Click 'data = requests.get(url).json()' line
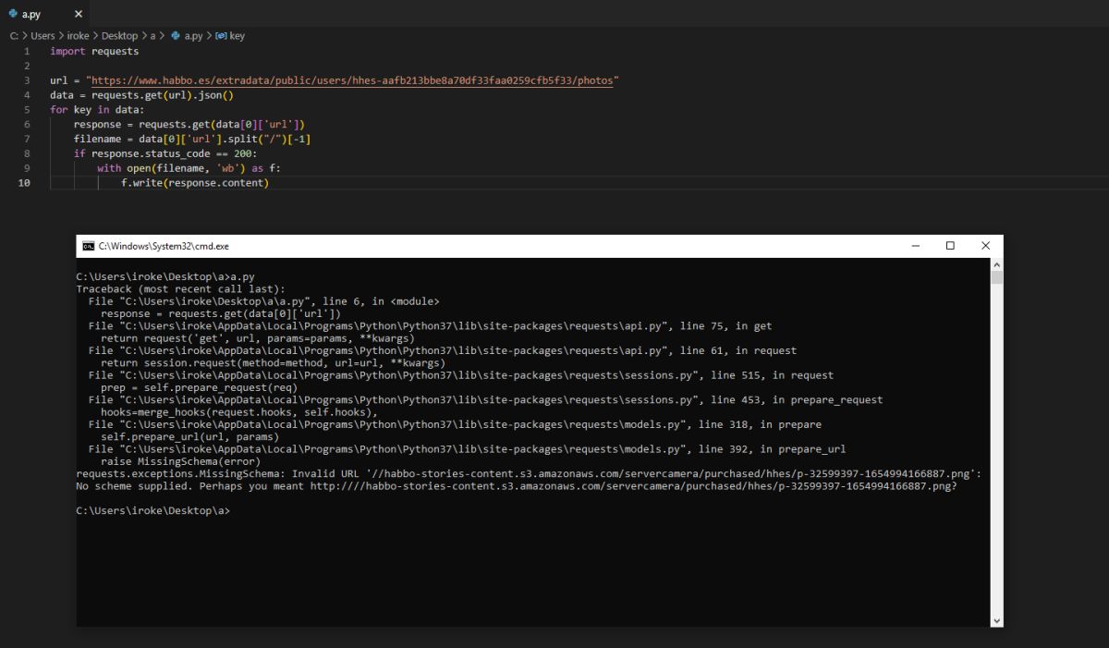The image size is (1109, 648). pyautogui.click(x=141, y=95)
